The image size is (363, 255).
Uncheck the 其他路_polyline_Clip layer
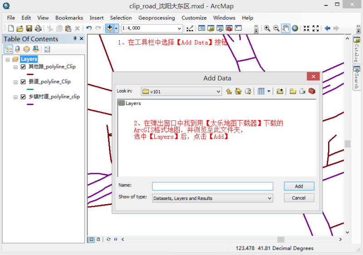(x=23, y=67)
